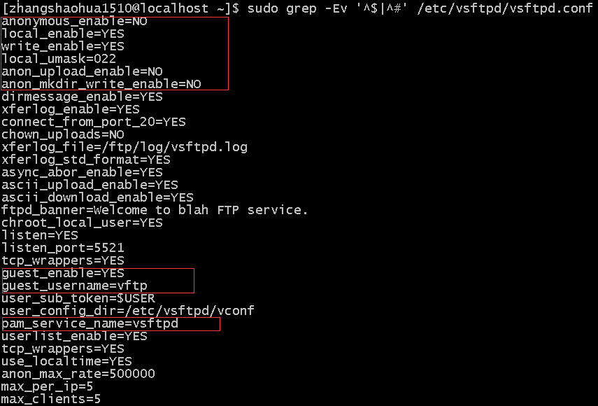Click the xferlog_file path line

pyautogui.click(x=124, y=147)
